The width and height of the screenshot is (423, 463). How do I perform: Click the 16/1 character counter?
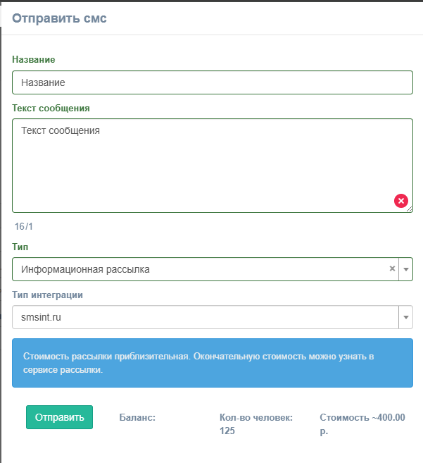point(24,226)
